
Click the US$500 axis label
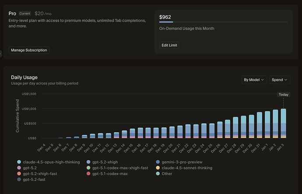[x=30, y=123]
